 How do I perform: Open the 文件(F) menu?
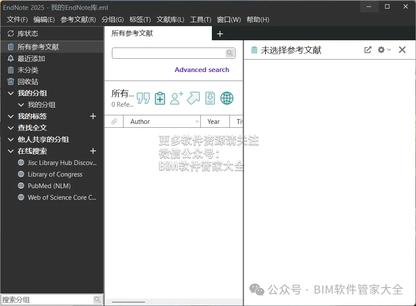coord(17,20)
